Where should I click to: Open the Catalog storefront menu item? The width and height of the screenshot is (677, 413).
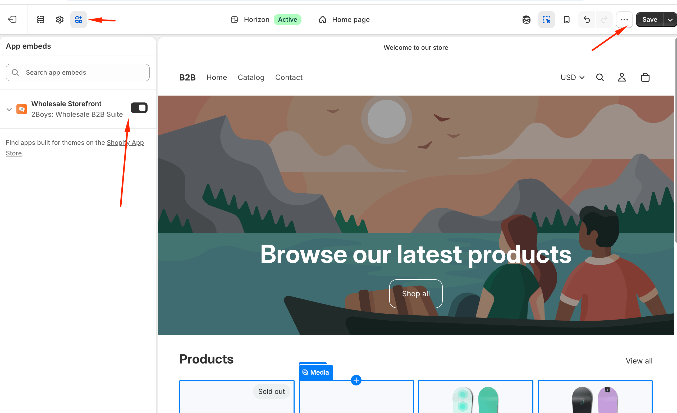(x=251, y=77)
